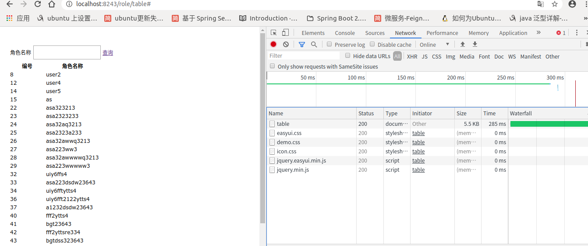The image size is (588, 246).
Task: Check Only show requests with SameSite issues
Action: click(x=273, y=66)
